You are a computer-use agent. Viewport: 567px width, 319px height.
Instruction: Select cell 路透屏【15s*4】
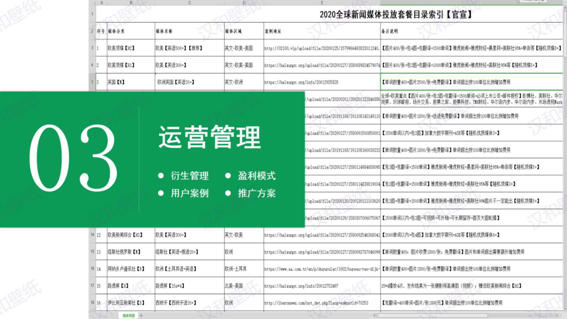[190, 286]
